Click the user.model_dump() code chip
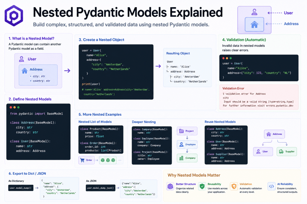This screenshot has height=204, width=307. click(x=21, y=188)
